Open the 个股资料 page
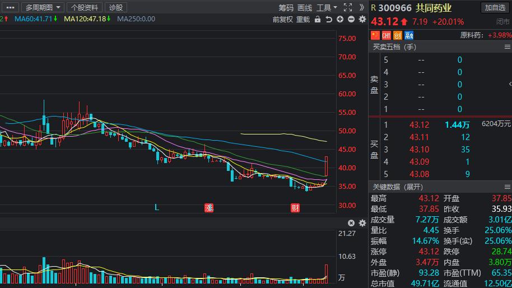The width and height of the screenshot is (512, 288). tap(85, 7)
